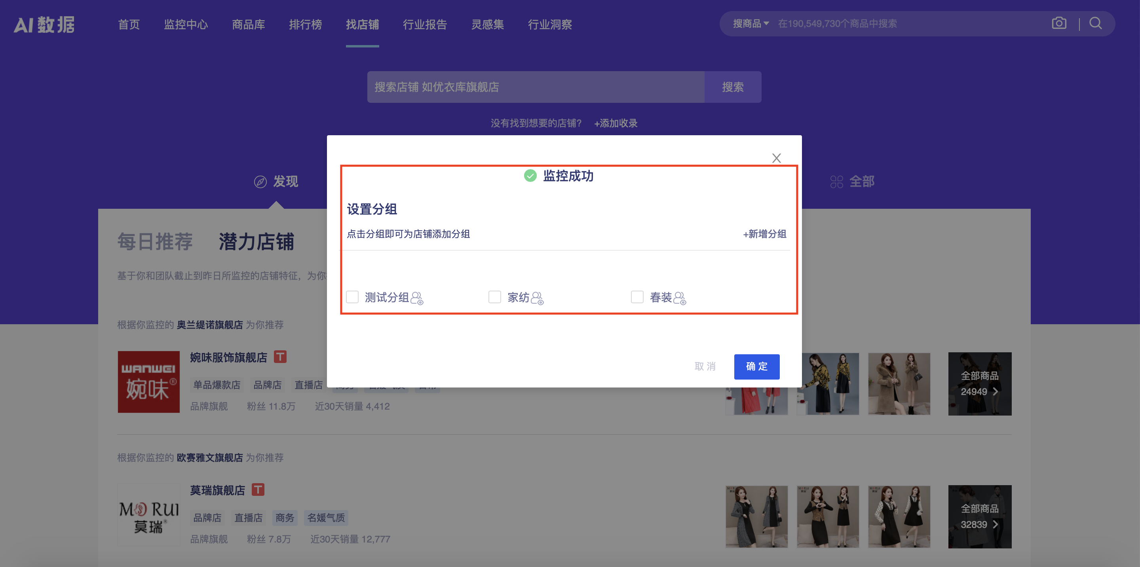Open the 搜商品 dropdown
This screenshot has height=567, width=1140.
pyautogui.click(x=751, y=23)
